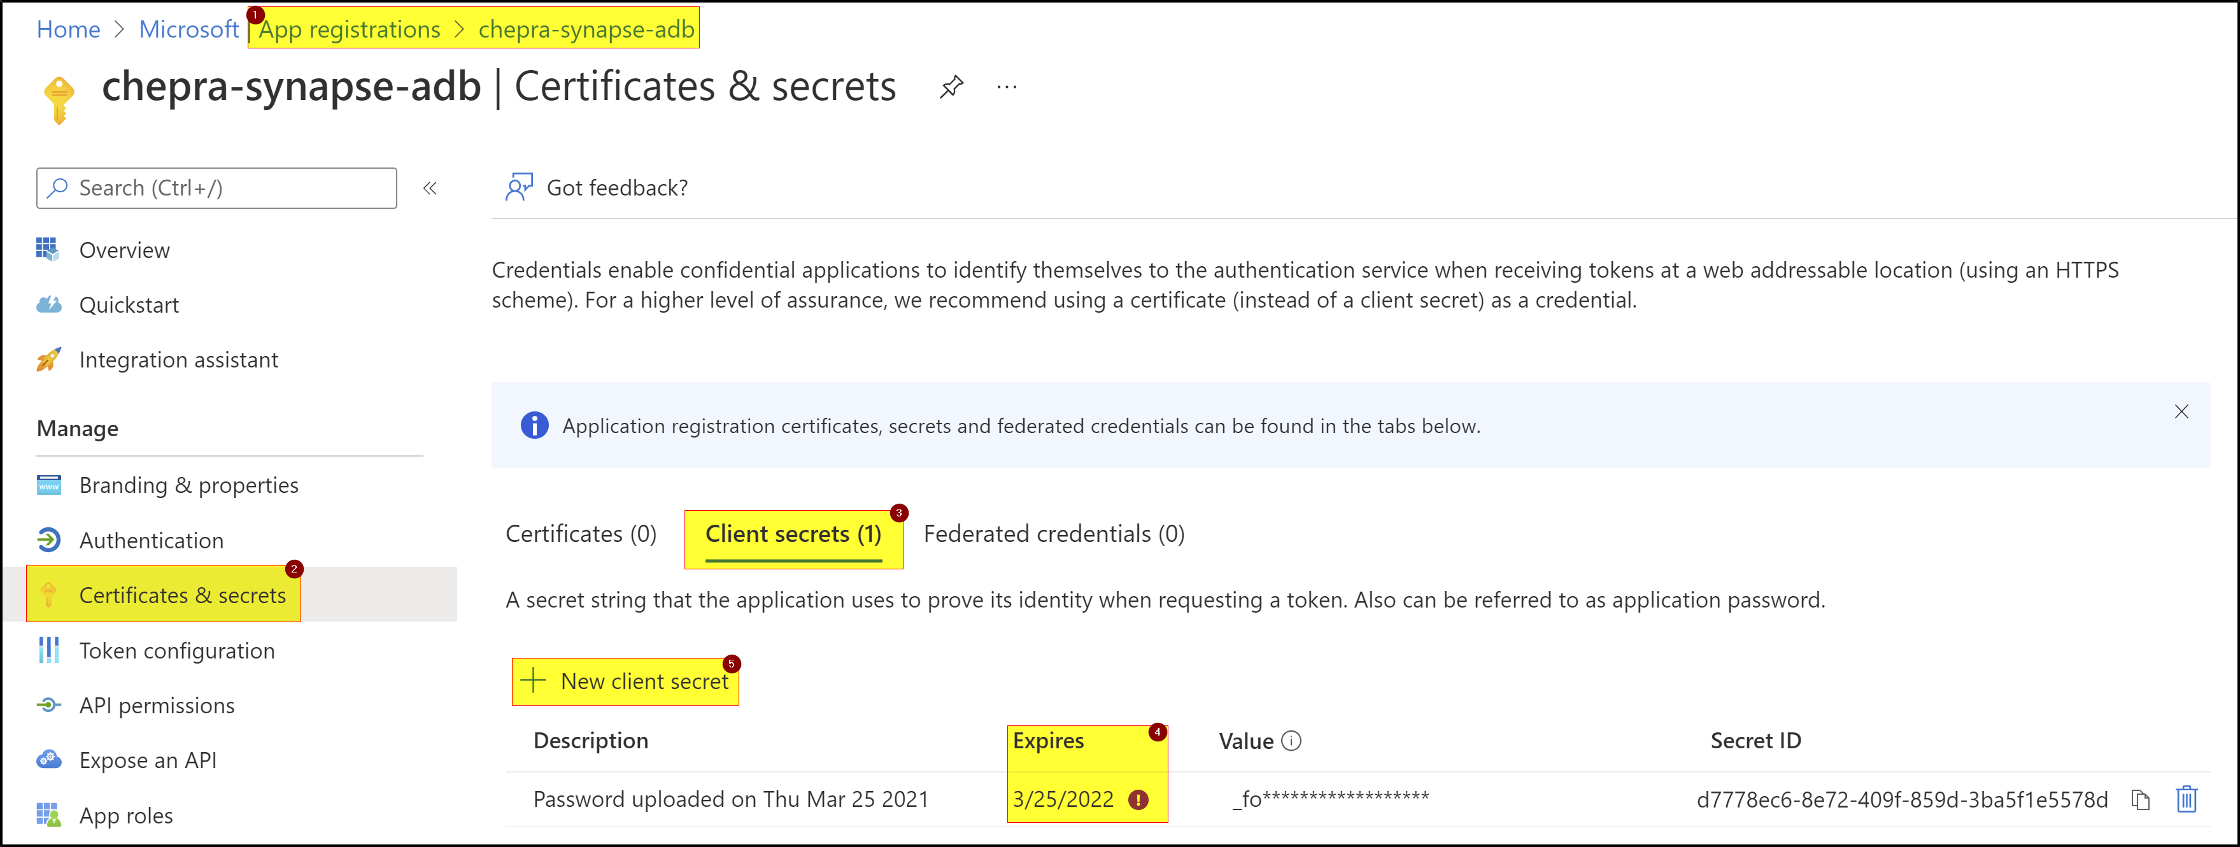Click the App registrations breadcrumb link
This screenshot has height=847, width=2240.
click(x=350, y=29)
